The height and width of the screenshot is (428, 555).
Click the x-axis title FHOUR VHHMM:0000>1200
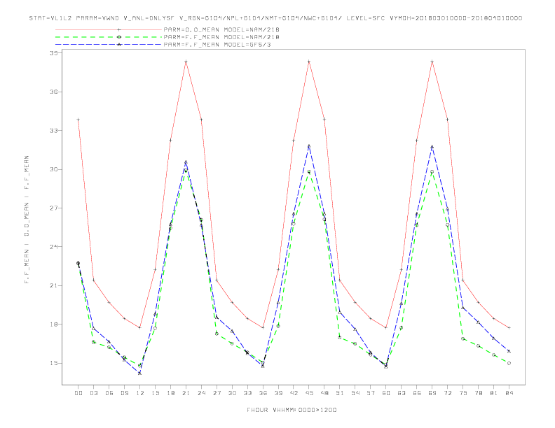292,410
